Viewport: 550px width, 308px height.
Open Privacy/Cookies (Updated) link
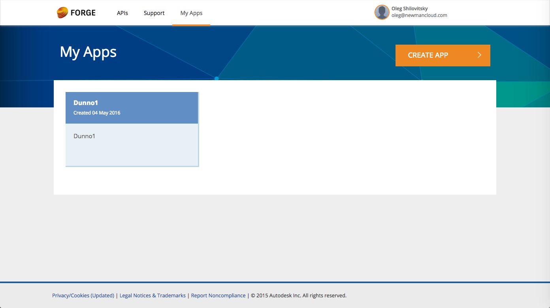tap(83, 295)
